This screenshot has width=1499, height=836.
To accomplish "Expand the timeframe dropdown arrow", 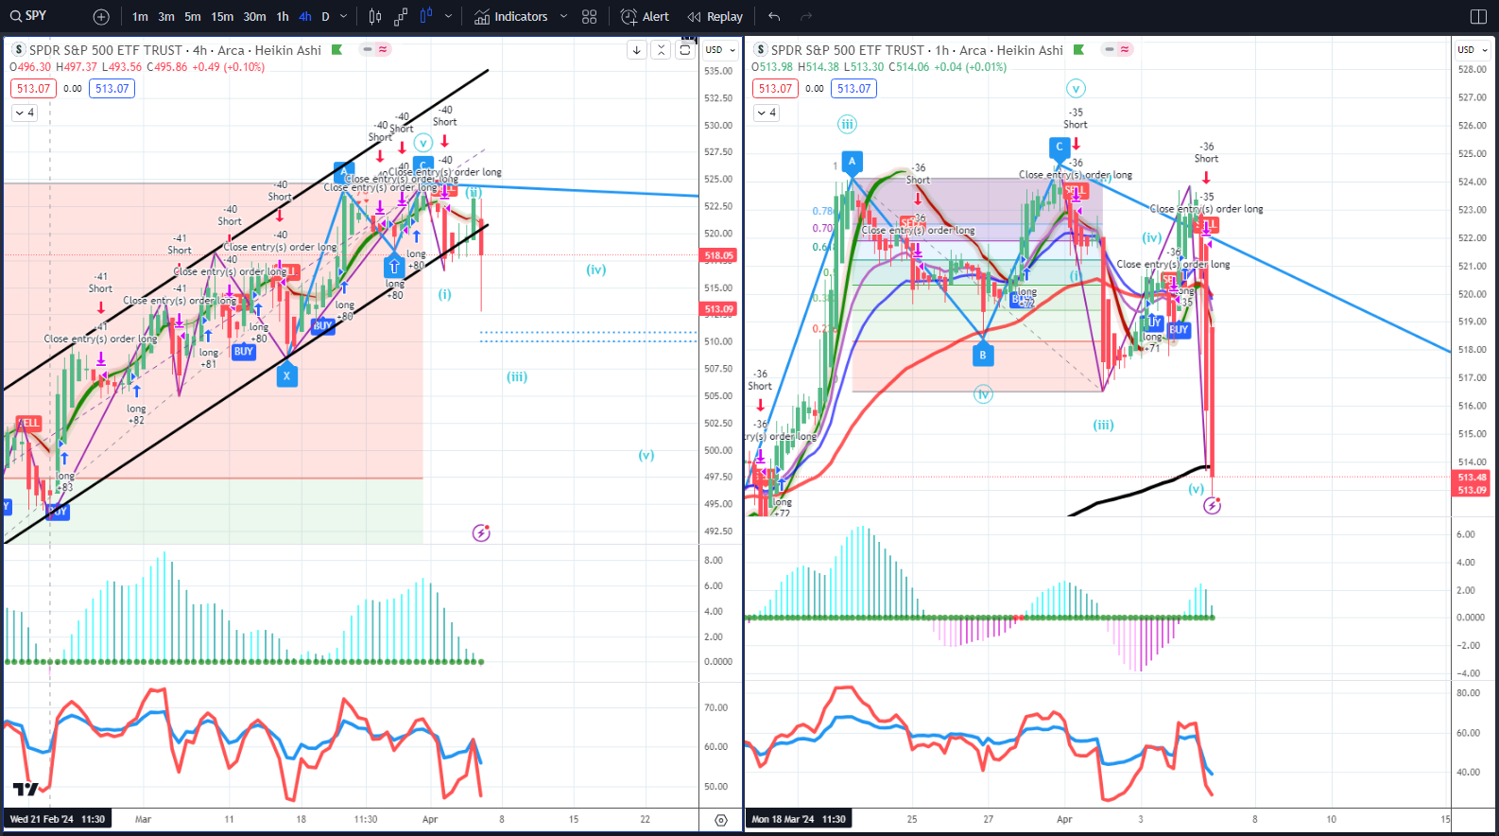I will pyautogui.click(x=344, y=17).
